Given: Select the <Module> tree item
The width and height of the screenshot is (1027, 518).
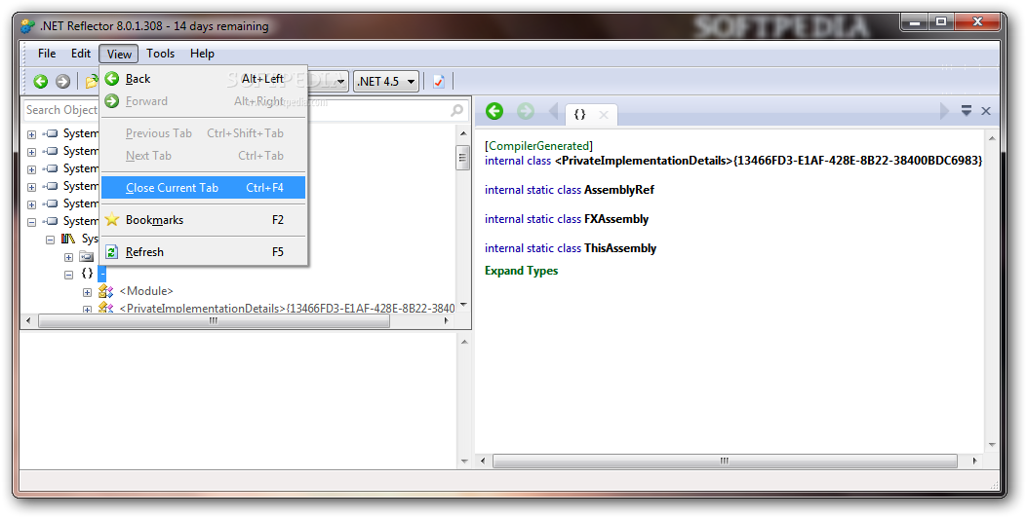Looking at the screenshot, I should tap(146, 291).
